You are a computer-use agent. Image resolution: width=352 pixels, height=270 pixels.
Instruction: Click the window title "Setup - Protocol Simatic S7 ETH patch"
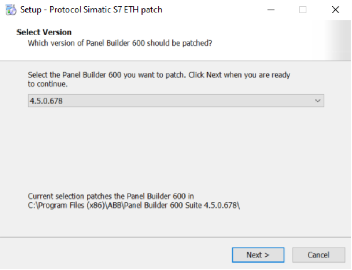(91, 10)
